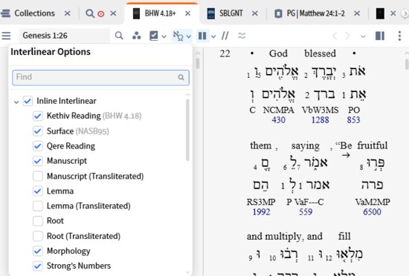Close the Collections tab
Viewport: 409px width, 276px height.
(67, 13)
